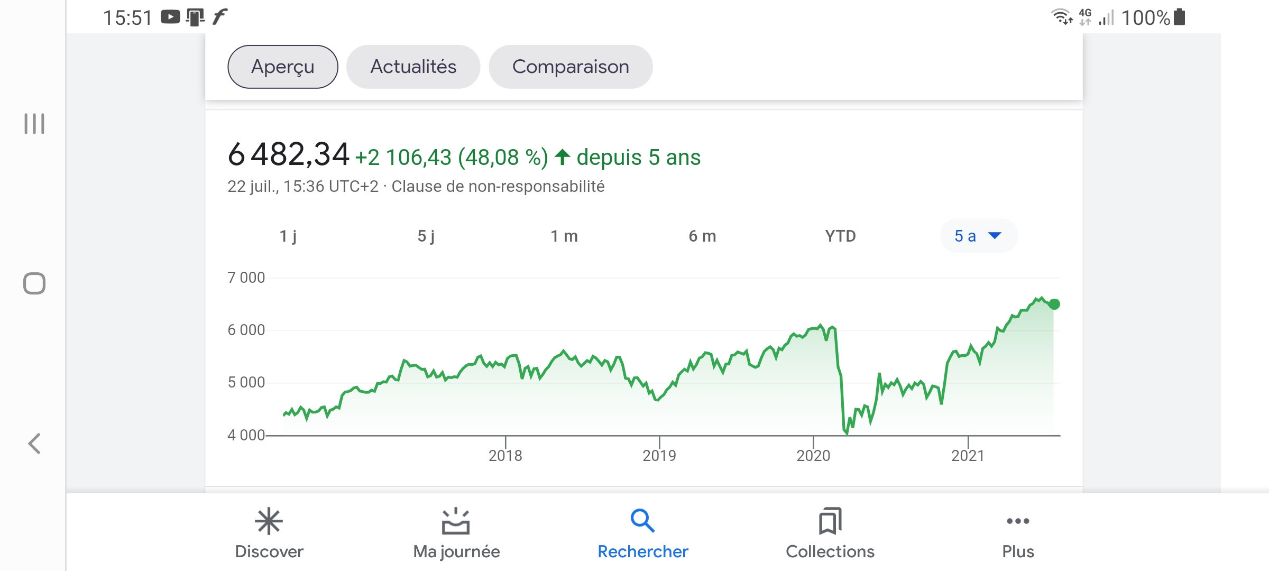
Task: Open the recent apps button
Action: tap(34, 124)
